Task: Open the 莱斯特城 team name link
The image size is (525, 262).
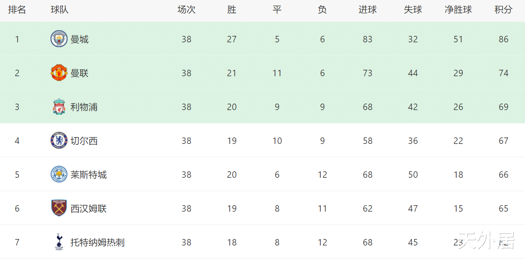Action: click(88, 175)
